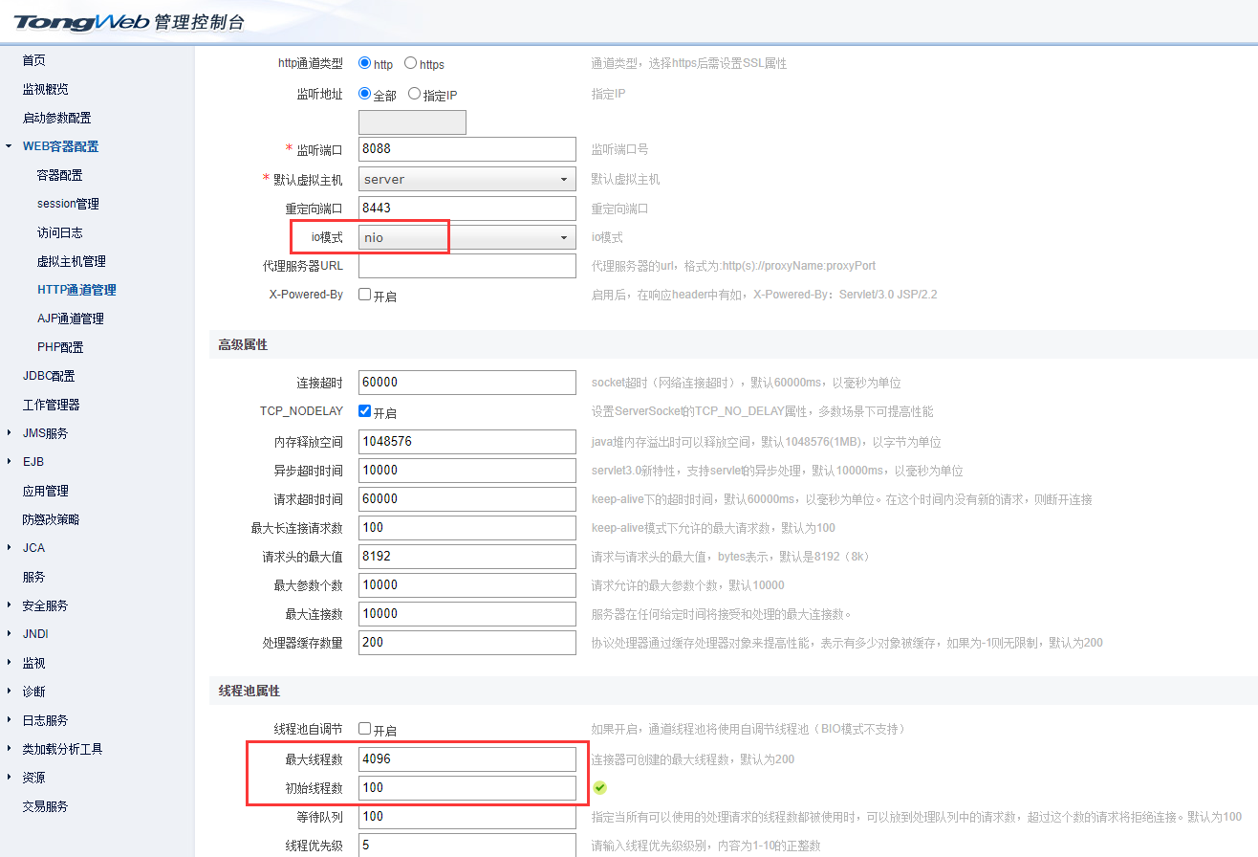Expand the JMS服务 node arrow
Viewport: 1258px width, 857px height.
[x=9, y=433]
